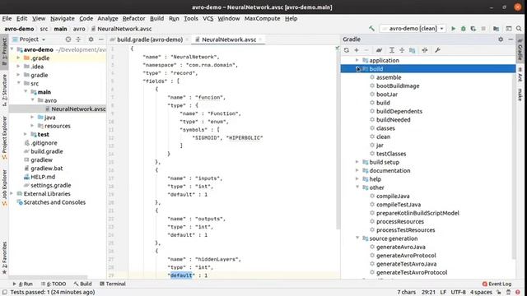Viewport: 527px width, 296px height.
Task: Open the Navigate menu
Action: (x=63, y=18)
